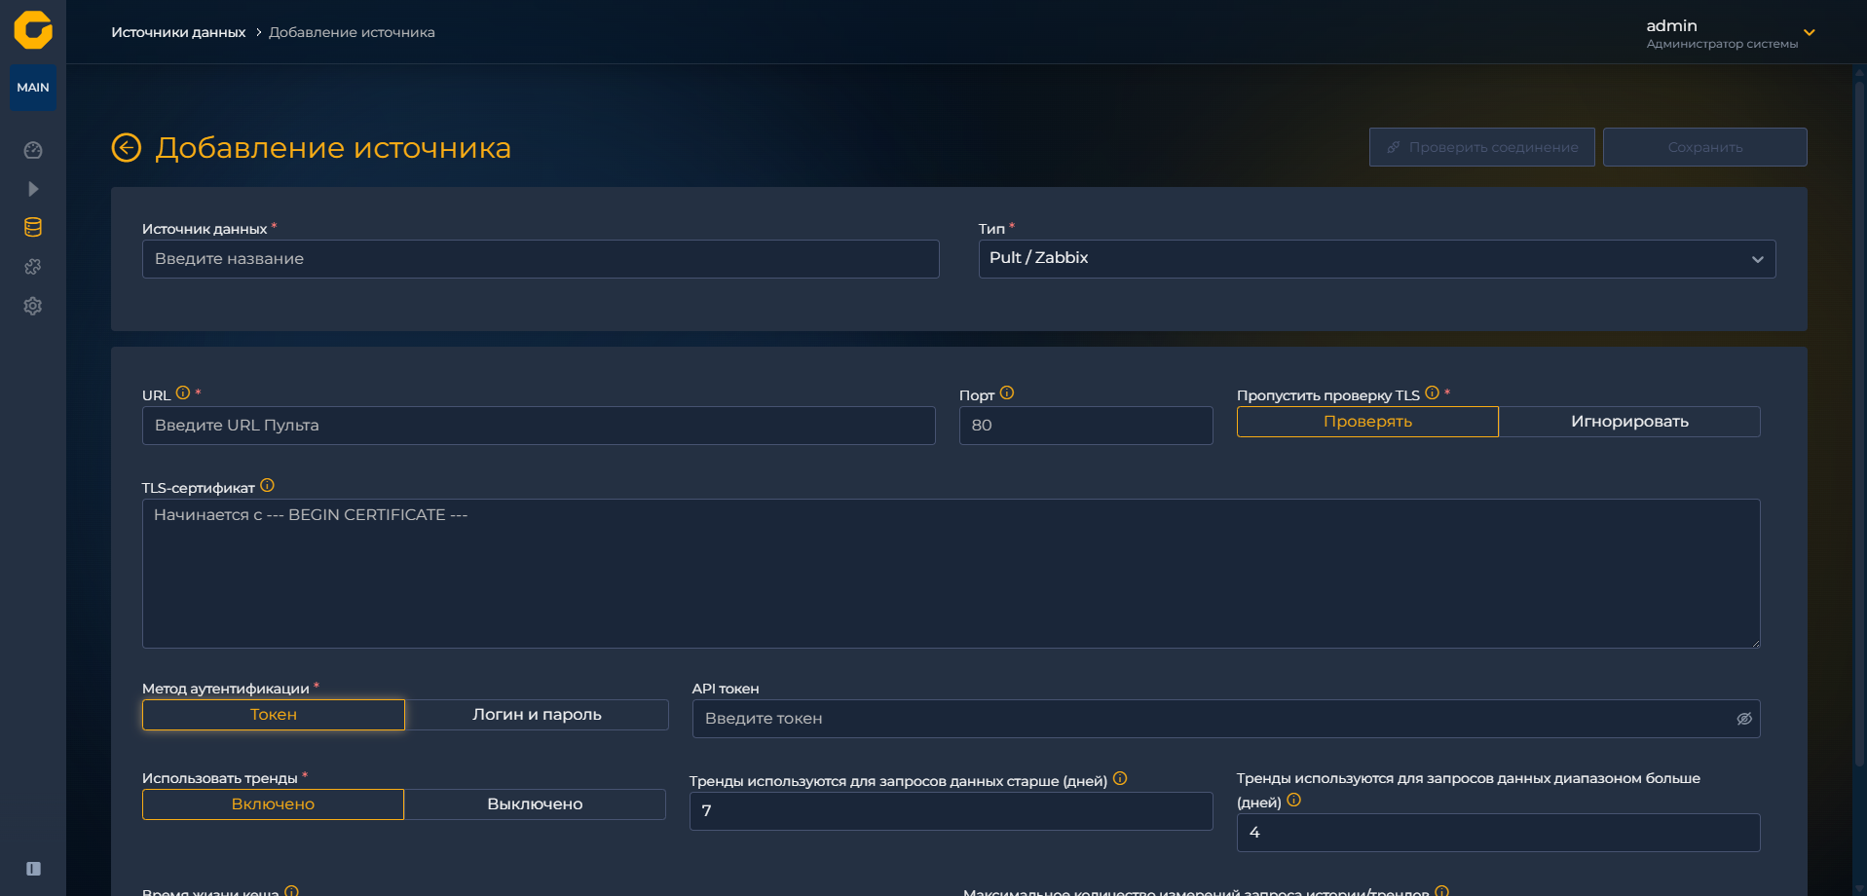Toggle sidebar collapse icon at bottom
Image resolution: width=1867 pixels, height=896 pixels.
click(x=33, y=869)
